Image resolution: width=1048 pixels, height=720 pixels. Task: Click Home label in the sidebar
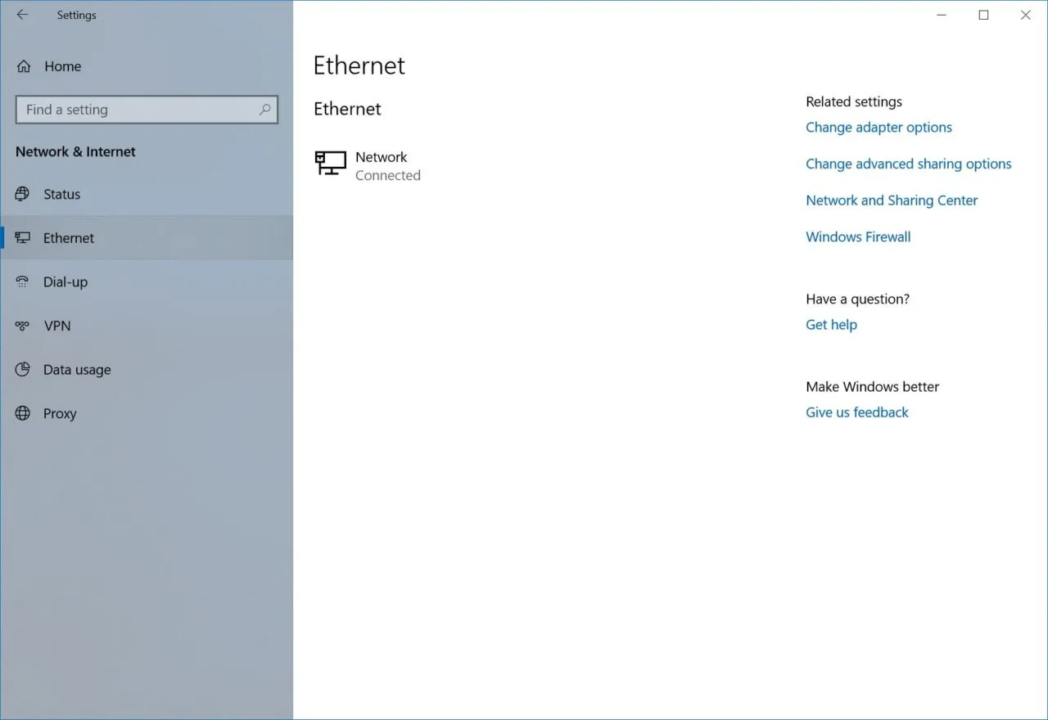(63, 66)
